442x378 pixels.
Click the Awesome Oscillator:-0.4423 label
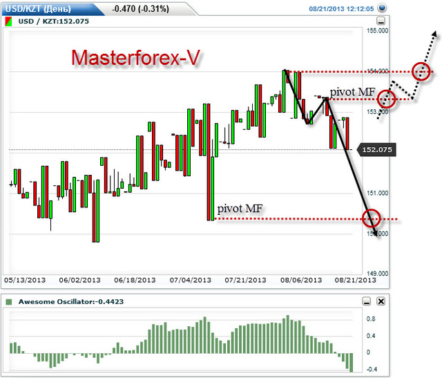click(x=71, y=301)
